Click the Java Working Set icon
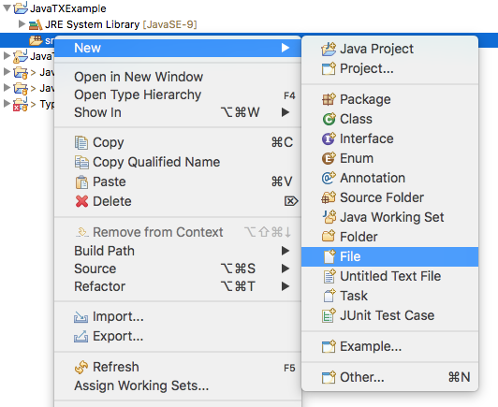 click(x=330, y=217)
